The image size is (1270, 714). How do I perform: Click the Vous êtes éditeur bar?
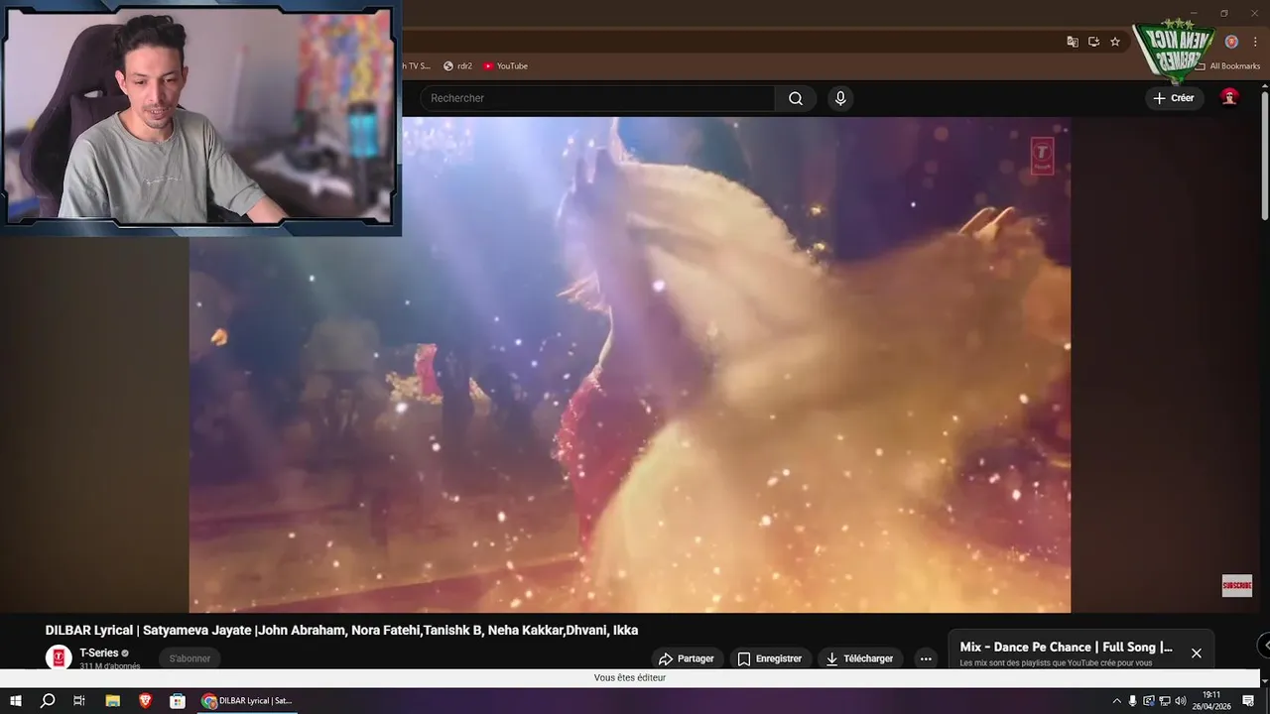point(630,677)
